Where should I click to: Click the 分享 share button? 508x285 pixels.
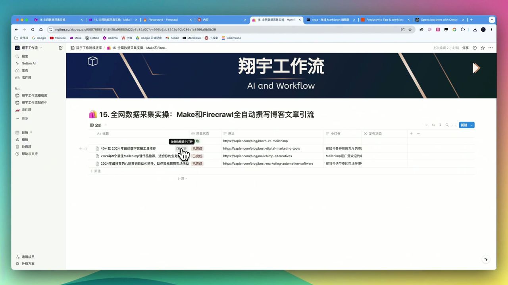(x=465, y=47)
